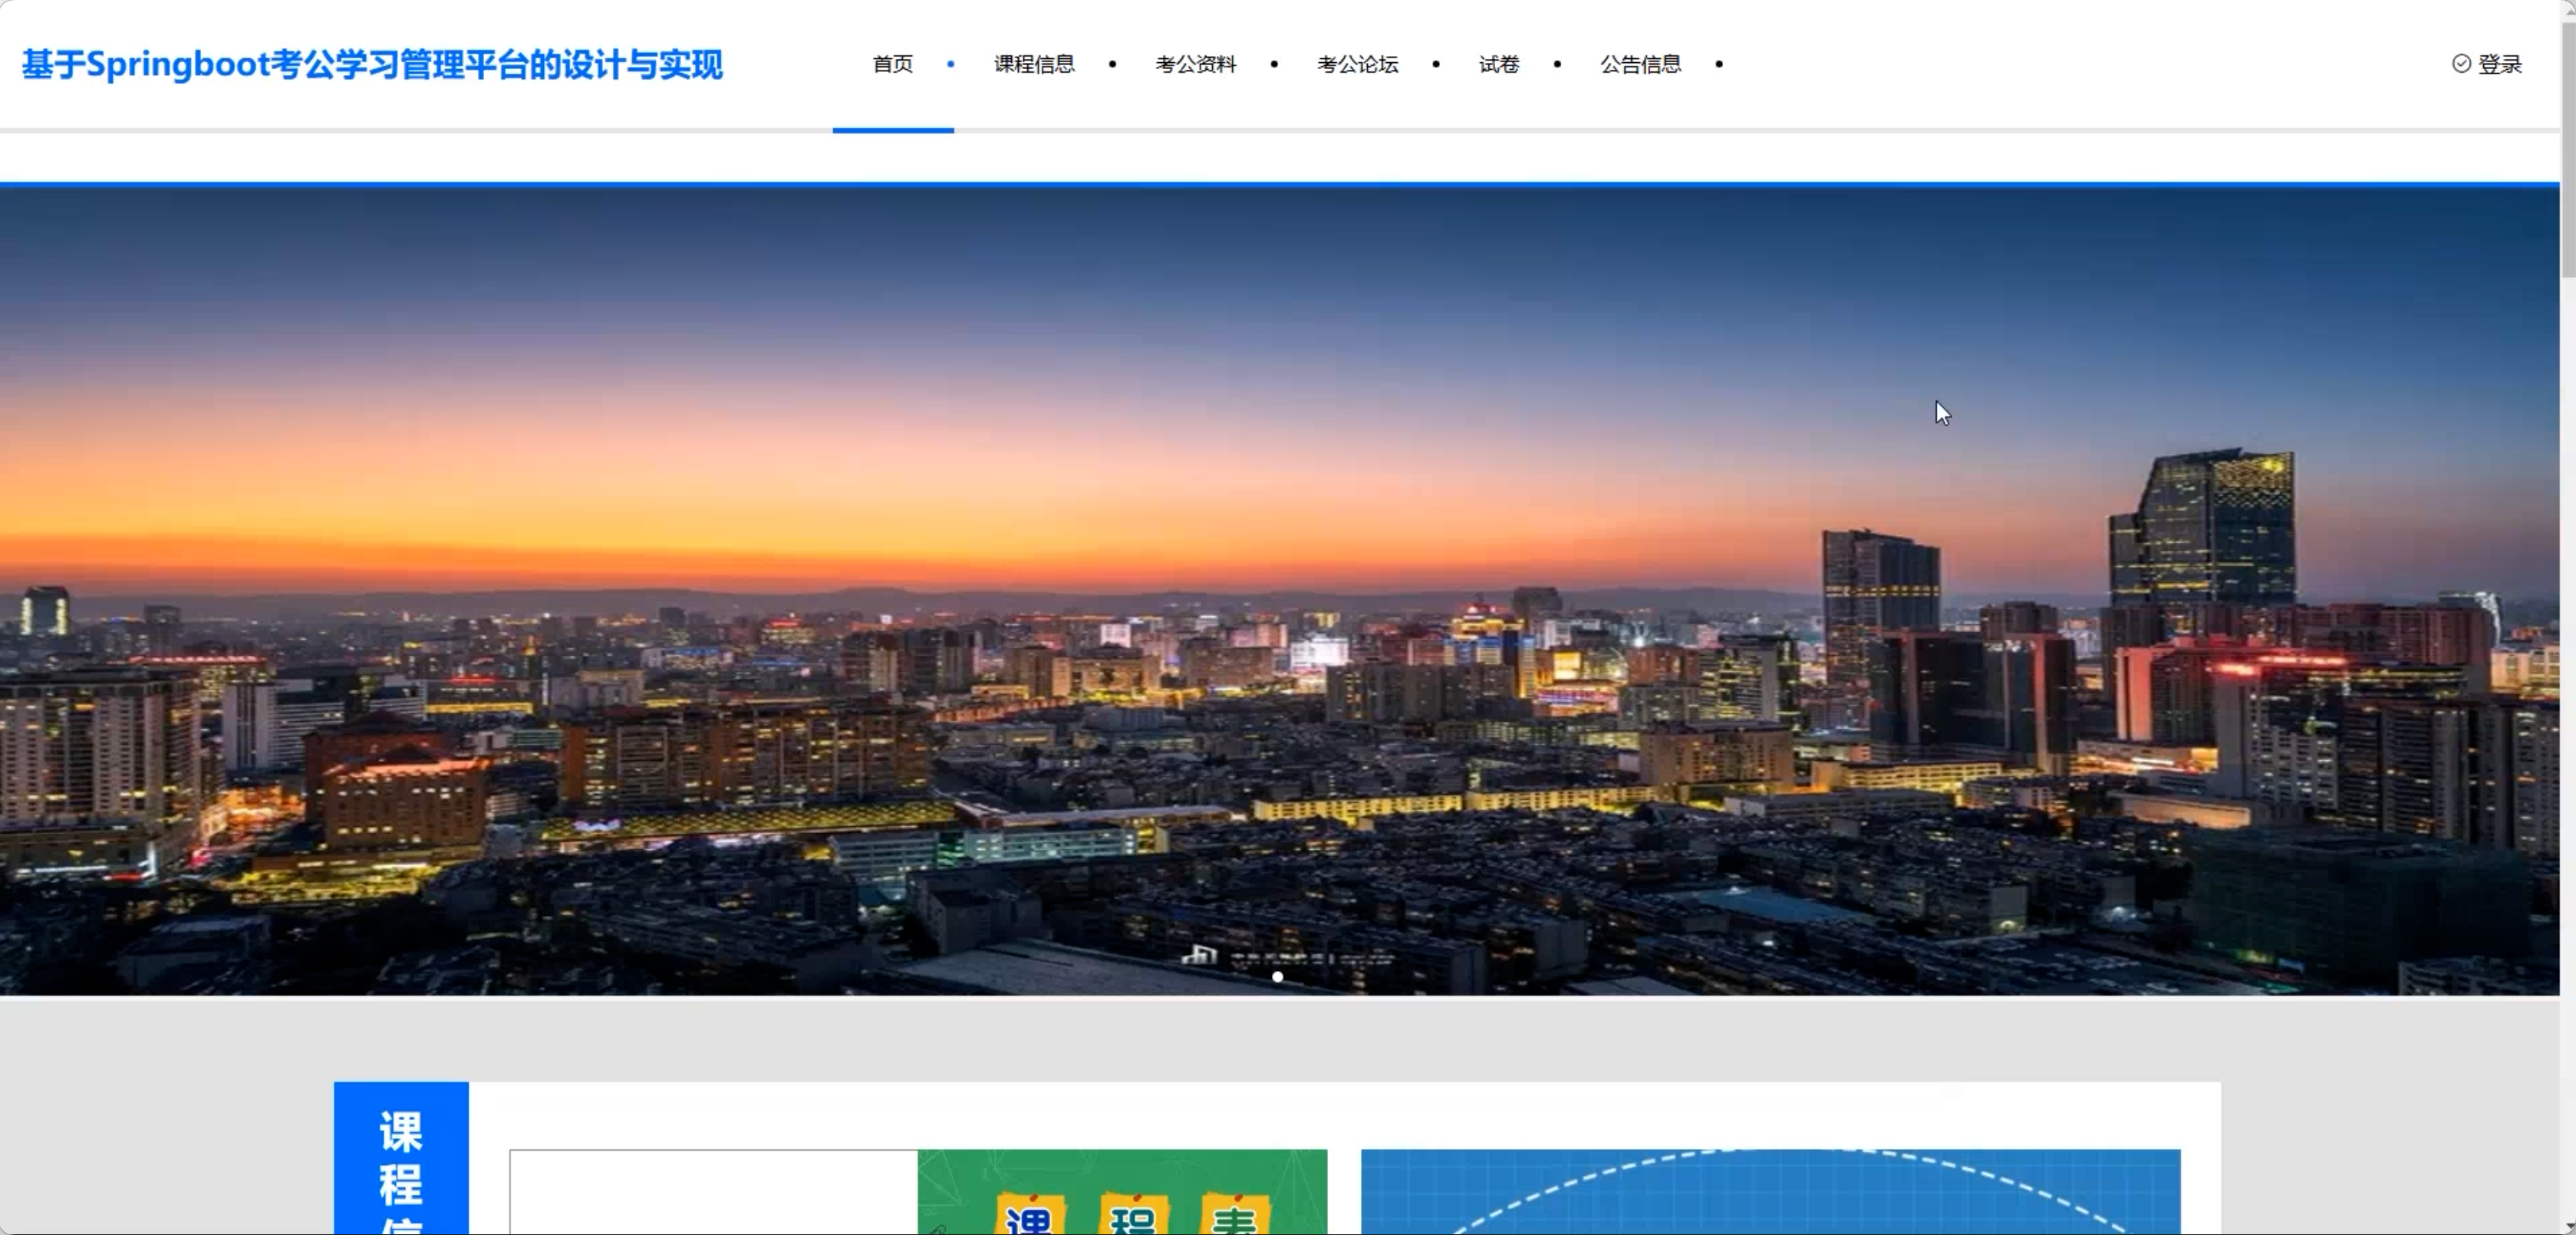The width and height of the screenshot is (2576, 1235).
Task: Open the 课程信息 menu item
Action: (1034, 64)
